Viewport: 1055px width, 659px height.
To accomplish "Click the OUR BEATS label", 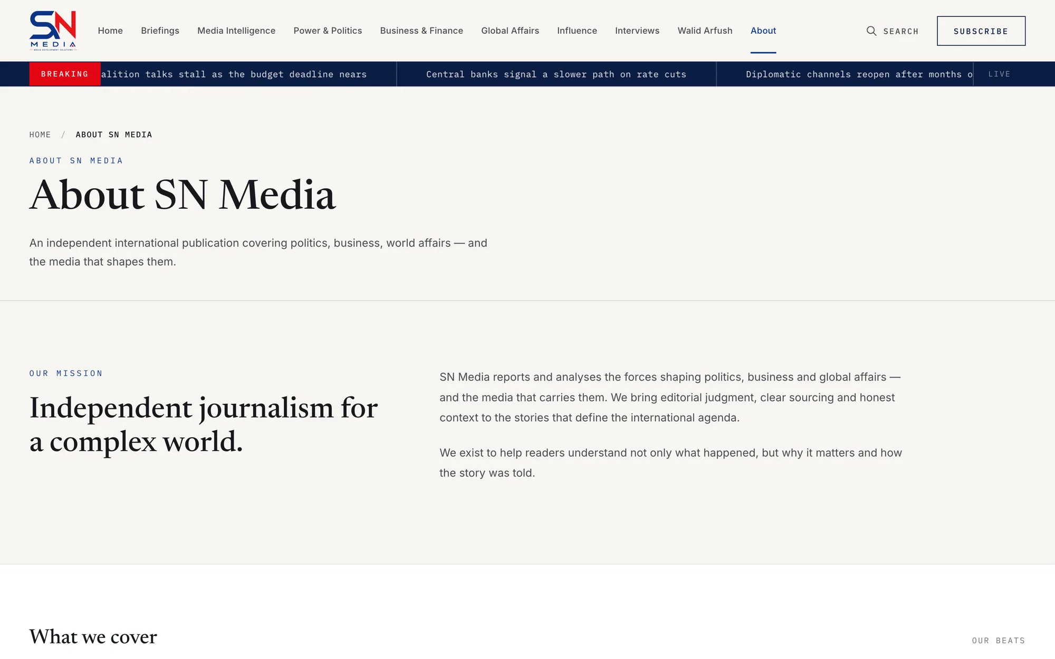I will (999, 641).
